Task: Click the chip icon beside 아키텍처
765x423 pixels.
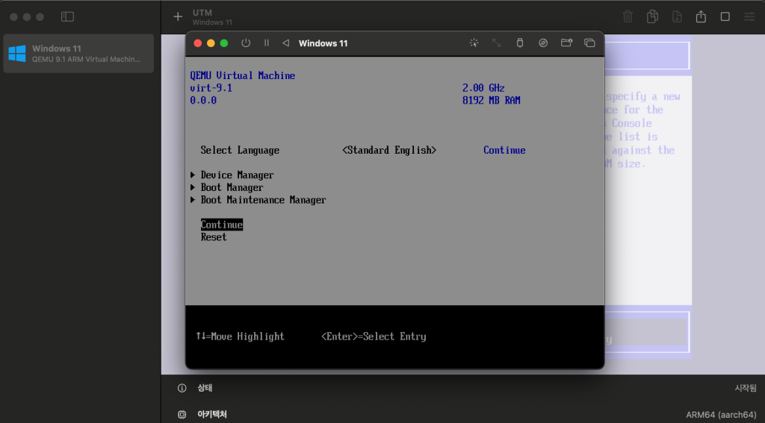Action: pyautogui.click(x=182, y=415)
